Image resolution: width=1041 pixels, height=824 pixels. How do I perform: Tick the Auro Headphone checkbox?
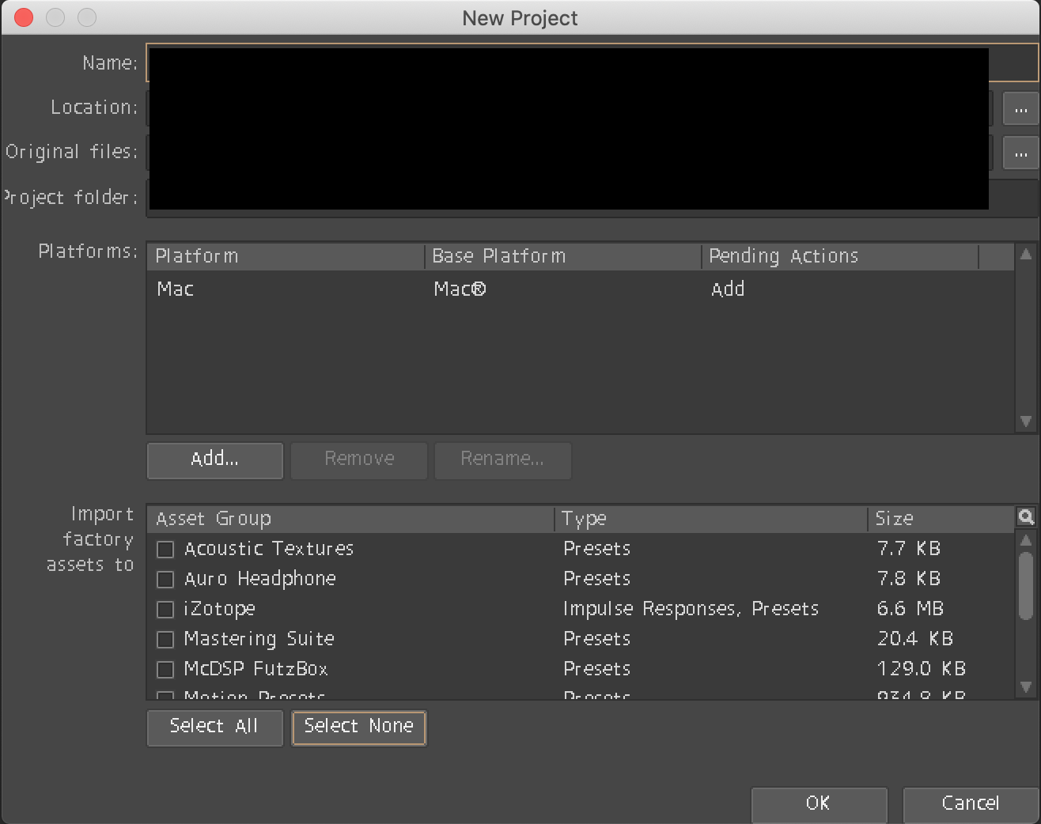[165, 580]
